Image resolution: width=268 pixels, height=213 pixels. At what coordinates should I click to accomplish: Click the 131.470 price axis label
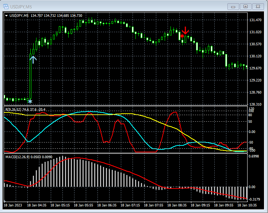coord(255,20)
